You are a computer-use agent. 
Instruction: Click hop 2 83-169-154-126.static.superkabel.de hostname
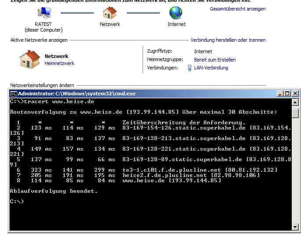point(184,128)
